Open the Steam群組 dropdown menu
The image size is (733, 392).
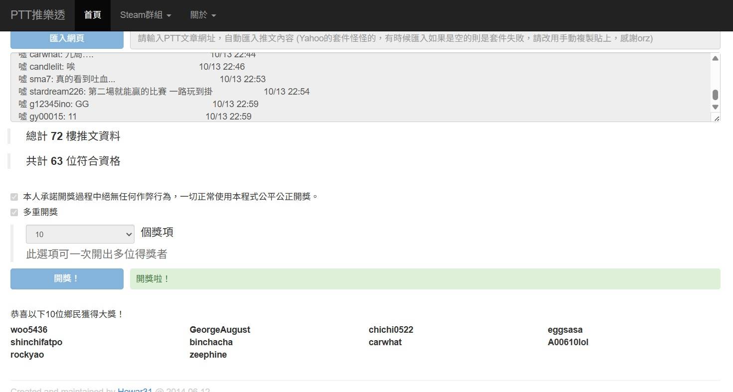(146, 15)
